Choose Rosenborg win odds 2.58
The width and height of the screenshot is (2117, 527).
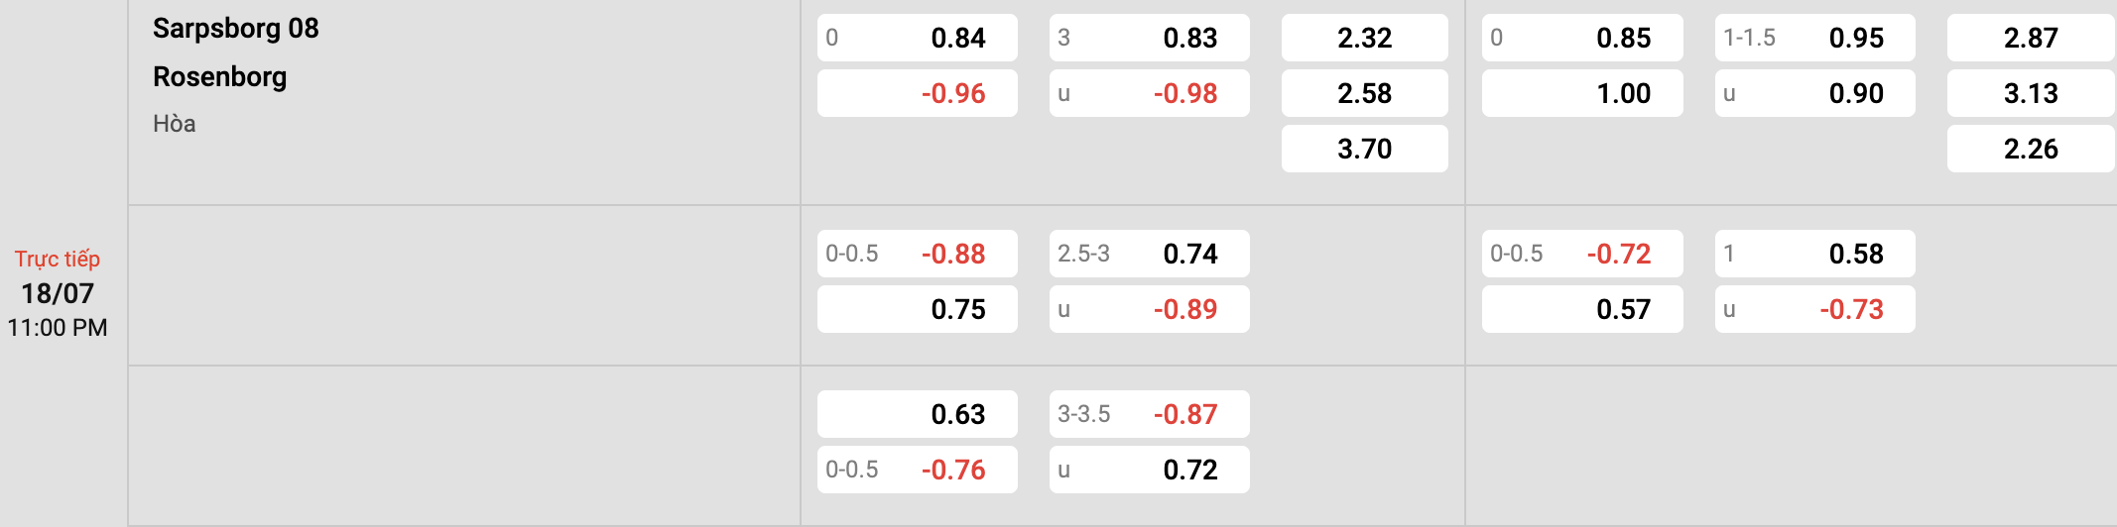[x=1365, y=93]
